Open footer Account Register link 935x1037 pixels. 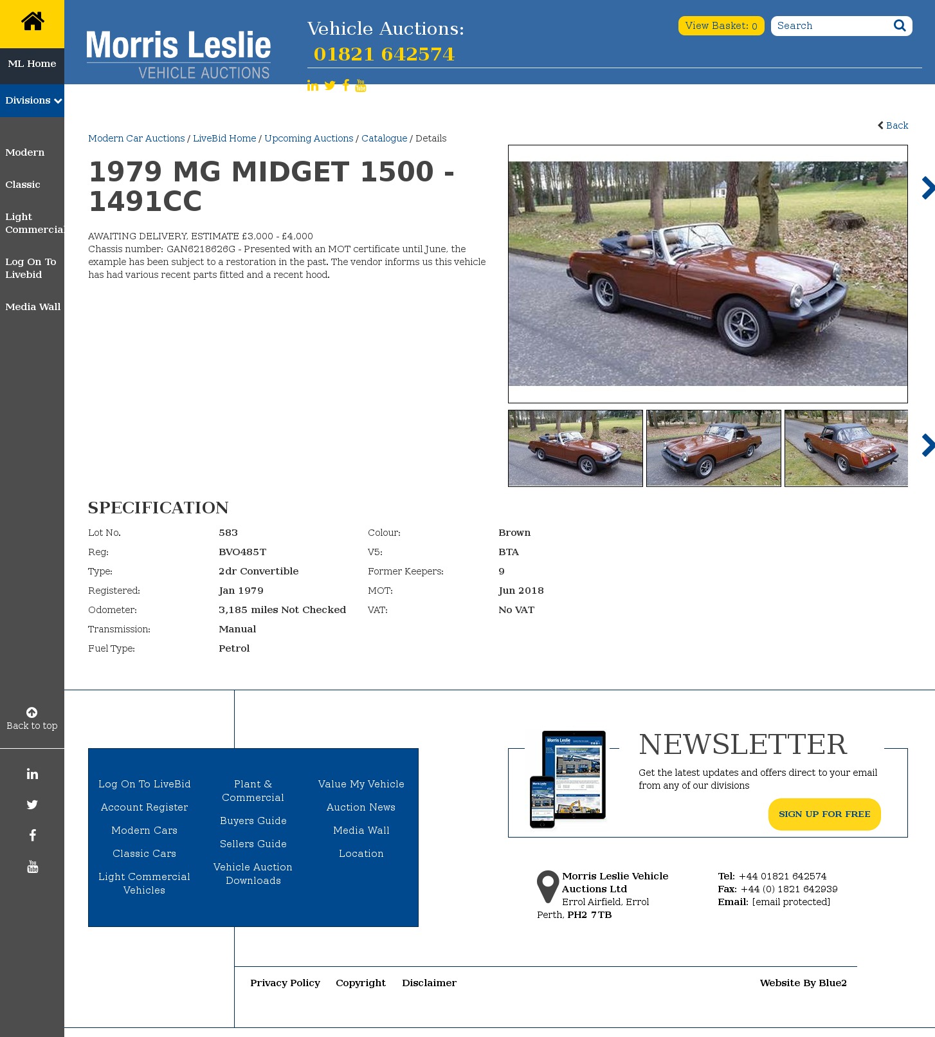click(145, 807)
